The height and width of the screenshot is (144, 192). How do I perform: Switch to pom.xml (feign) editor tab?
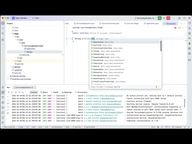pyautogui.click(x=131, y=23)
